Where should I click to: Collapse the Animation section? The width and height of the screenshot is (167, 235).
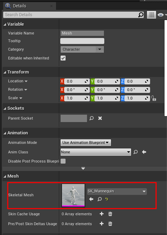tap(5, 133)
